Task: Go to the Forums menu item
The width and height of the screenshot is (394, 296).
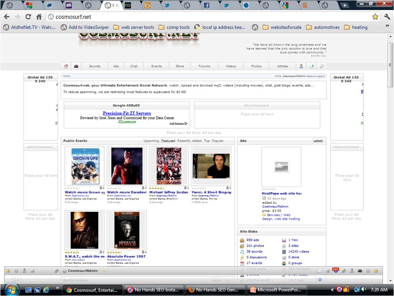Action: tap(204, 66)
